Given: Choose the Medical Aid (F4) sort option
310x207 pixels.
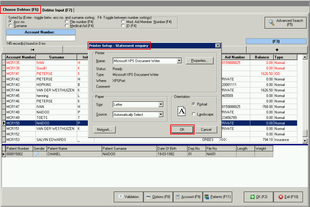Looking at the screenshot, I should (67, 26).
